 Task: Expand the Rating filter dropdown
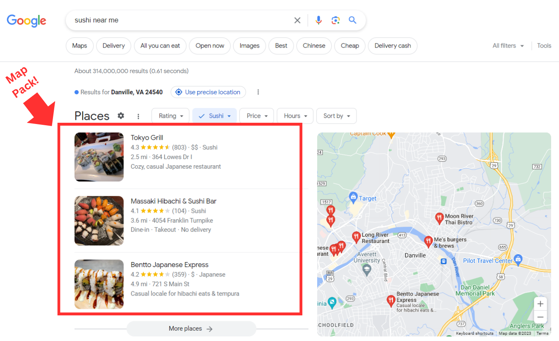click(171, 116)
